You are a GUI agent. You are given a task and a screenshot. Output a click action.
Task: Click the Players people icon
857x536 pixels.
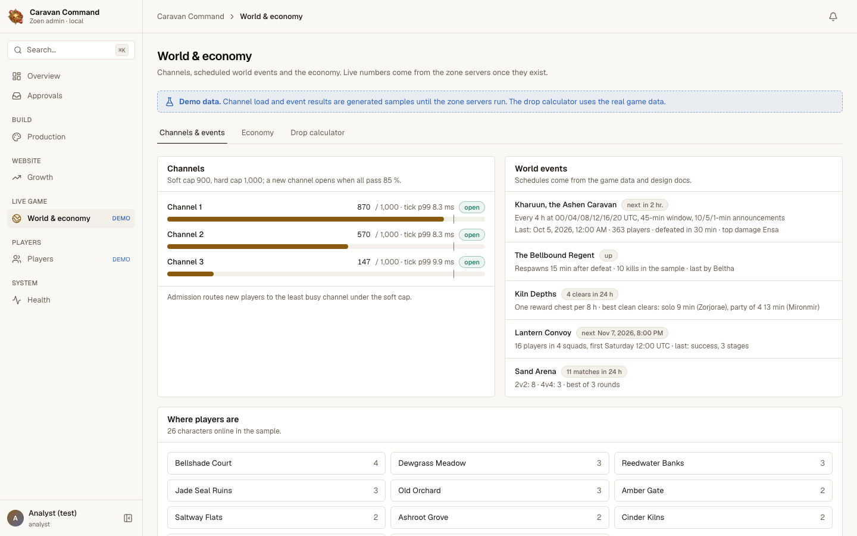[x=17, y=259]
